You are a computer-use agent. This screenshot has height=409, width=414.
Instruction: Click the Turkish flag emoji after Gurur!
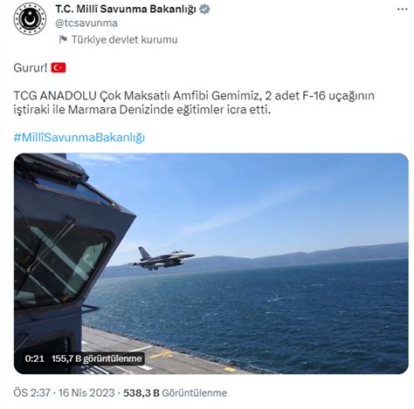pos(59,68)
